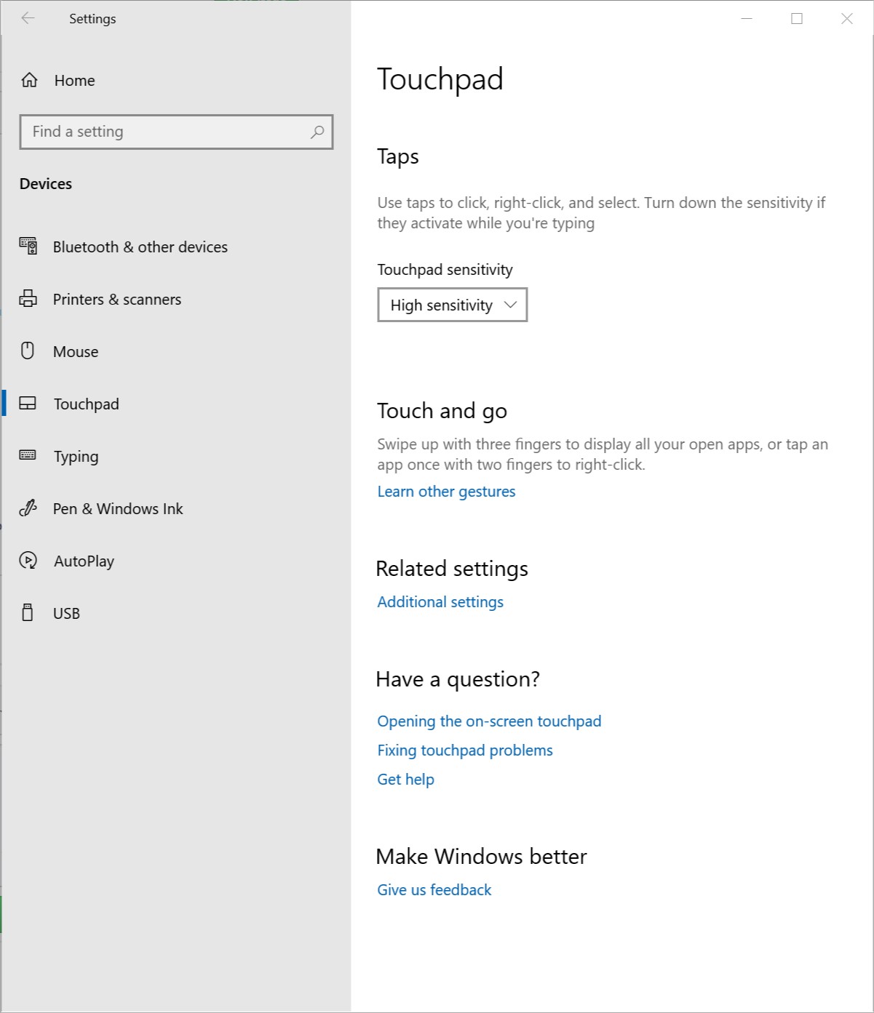Screen dimensions: 874x1013
Task: Open the USB settings page
Action: tap(66, 613)
